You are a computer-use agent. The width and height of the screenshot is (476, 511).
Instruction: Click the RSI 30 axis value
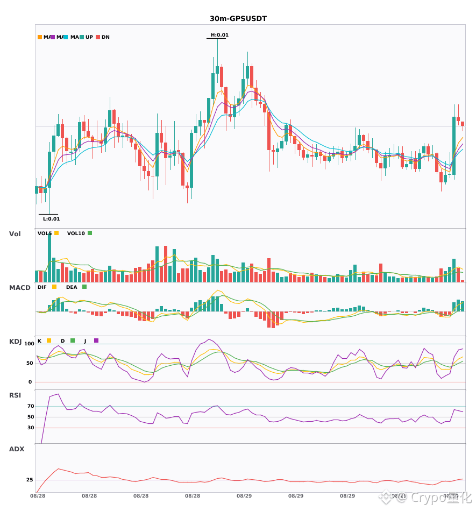click(31, 428)
